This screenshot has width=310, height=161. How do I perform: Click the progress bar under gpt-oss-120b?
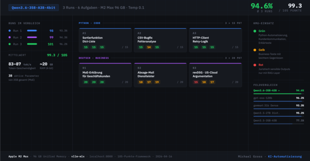click(279, 101)
